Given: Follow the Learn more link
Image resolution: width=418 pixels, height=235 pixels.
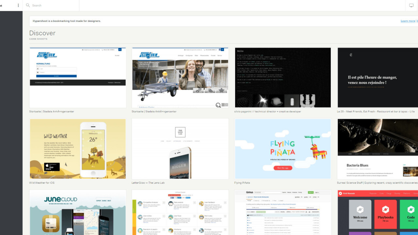Looking at the screenshot, I should click(408, 21).
